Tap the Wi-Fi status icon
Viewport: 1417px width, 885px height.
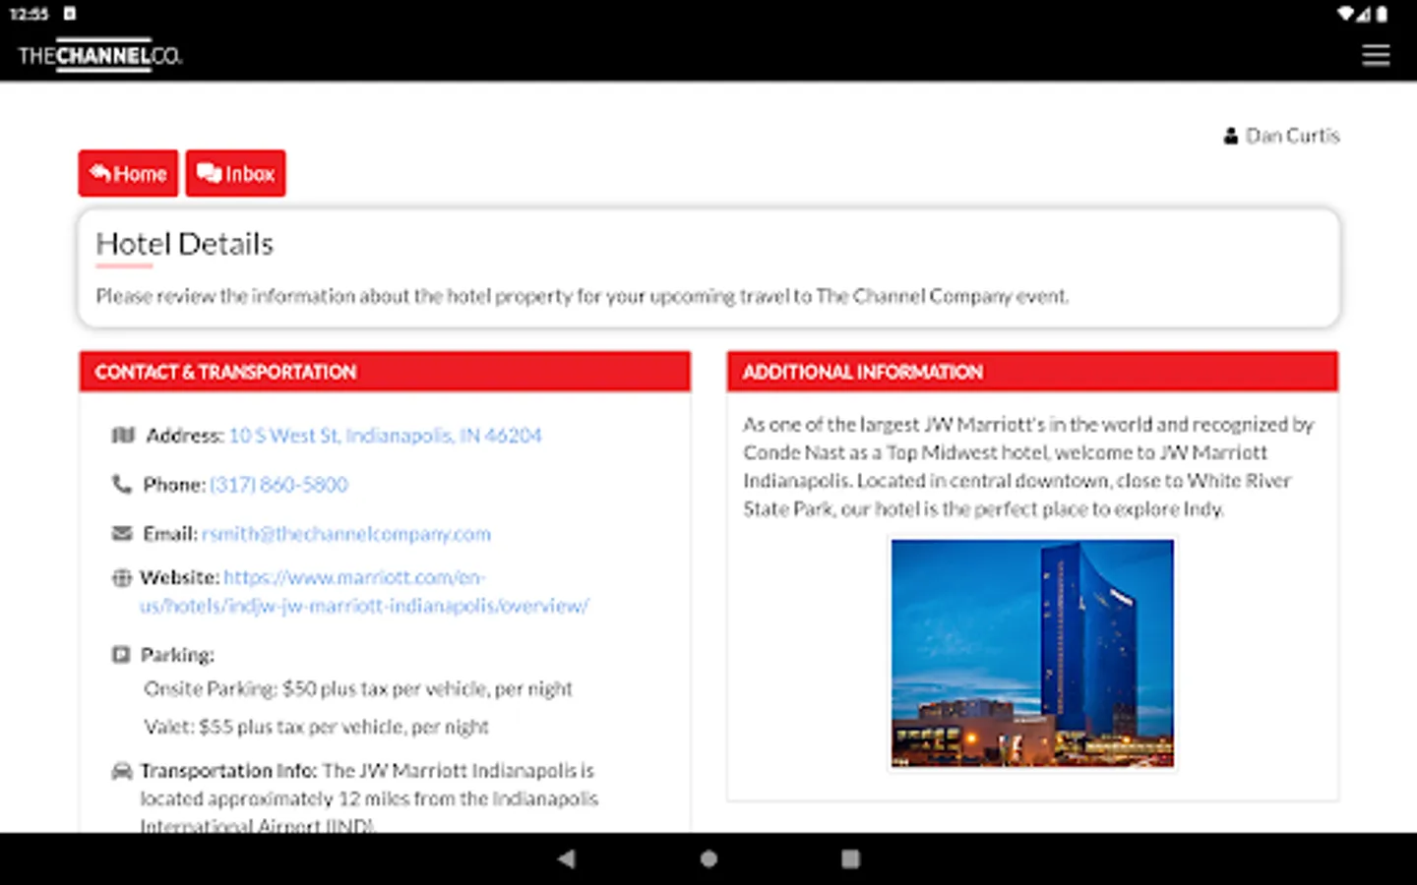click(x=1345, y=14)
